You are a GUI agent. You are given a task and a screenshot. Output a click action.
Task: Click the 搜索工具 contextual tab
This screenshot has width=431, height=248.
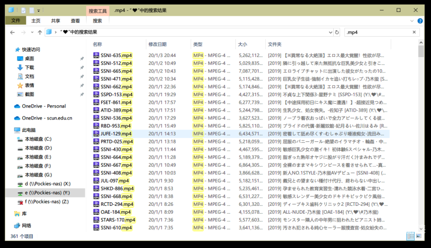(x=98, y=11)
